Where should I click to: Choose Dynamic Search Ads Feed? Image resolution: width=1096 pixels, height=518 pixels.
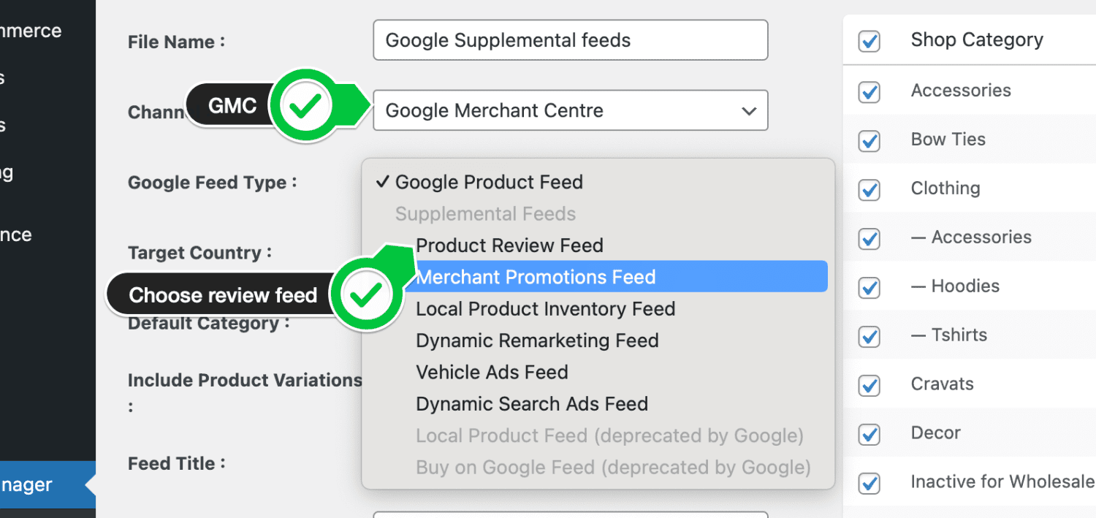531,403
